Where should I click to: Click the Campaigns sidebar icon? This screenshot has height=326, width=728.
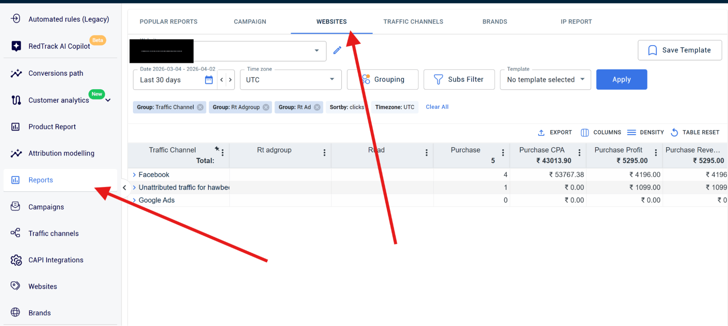pyautogui.click(x=15, y=207)
